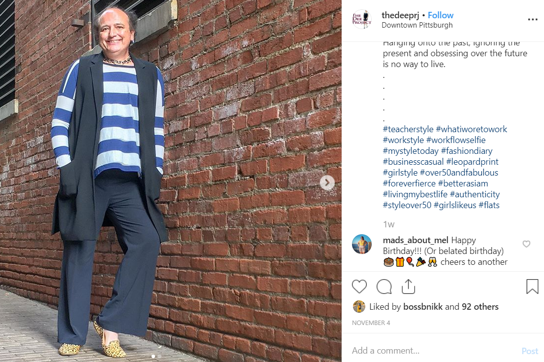Like the mads_about_mel comment heart
The height and width of the screenshot is (362, 544).
[x=526, y=244]
